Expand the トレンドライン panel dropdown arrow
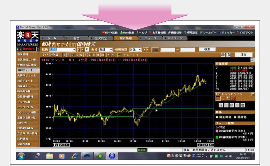Viewport: 270px width, 166px height. tap(253, 94)
